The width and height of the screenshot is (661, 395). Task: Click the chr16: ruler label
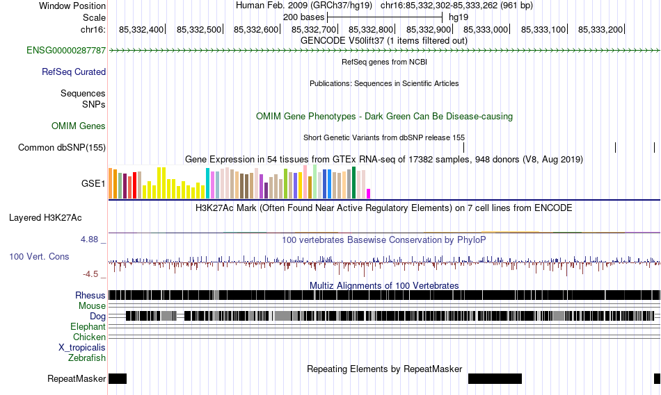pos(93,29)
